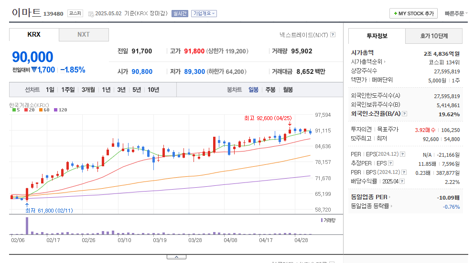
Task: Click the 이마트 stock name heading
Action: click(26, 13)
